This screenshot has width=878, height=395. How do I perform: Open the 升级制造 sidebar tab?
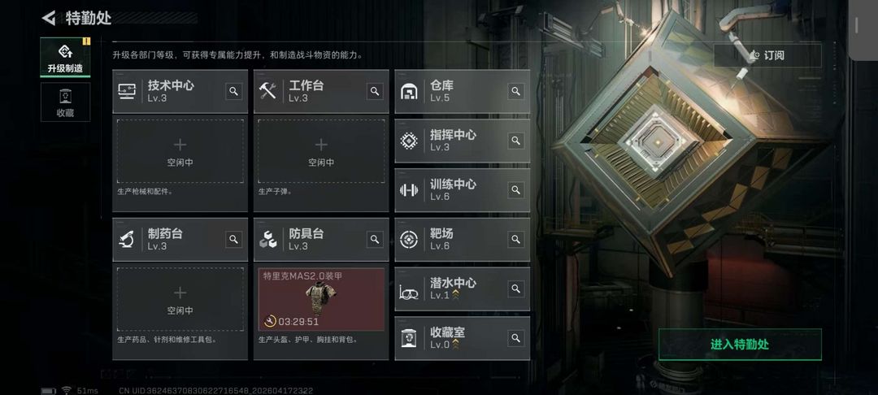tap(66, 58)
